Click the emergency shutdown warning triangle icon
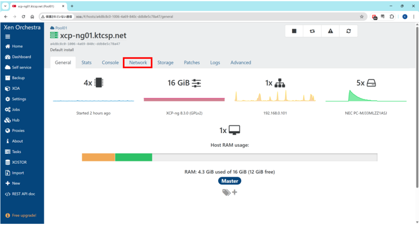The height and width of the screenshot is (225, 419). 330,31
